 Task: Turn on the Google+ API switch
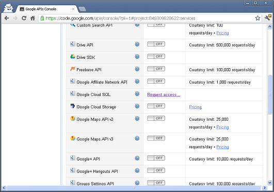(156, 158)
